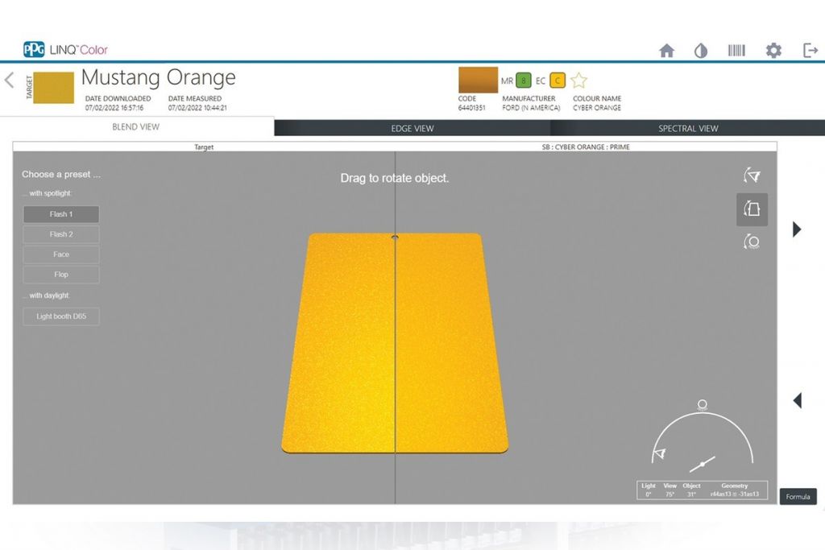Click the PPG LINQ Color logo

pyautogui.click(x=65, y=49)
